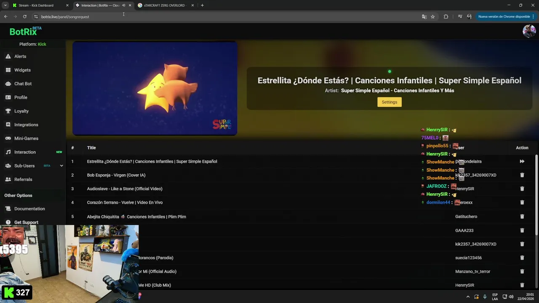The image size is (539, 303).
Task: Open the browser media control icon
Action: [460, 16]
